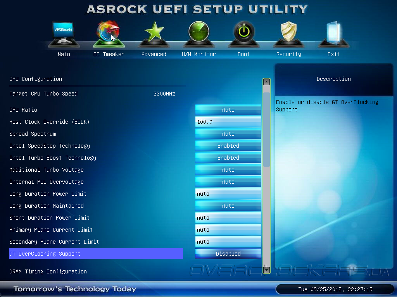This screenshot has height=297, width=397.
Task: Switch to the H/W Monitor tab label
Action: click(x=199, y=54)
